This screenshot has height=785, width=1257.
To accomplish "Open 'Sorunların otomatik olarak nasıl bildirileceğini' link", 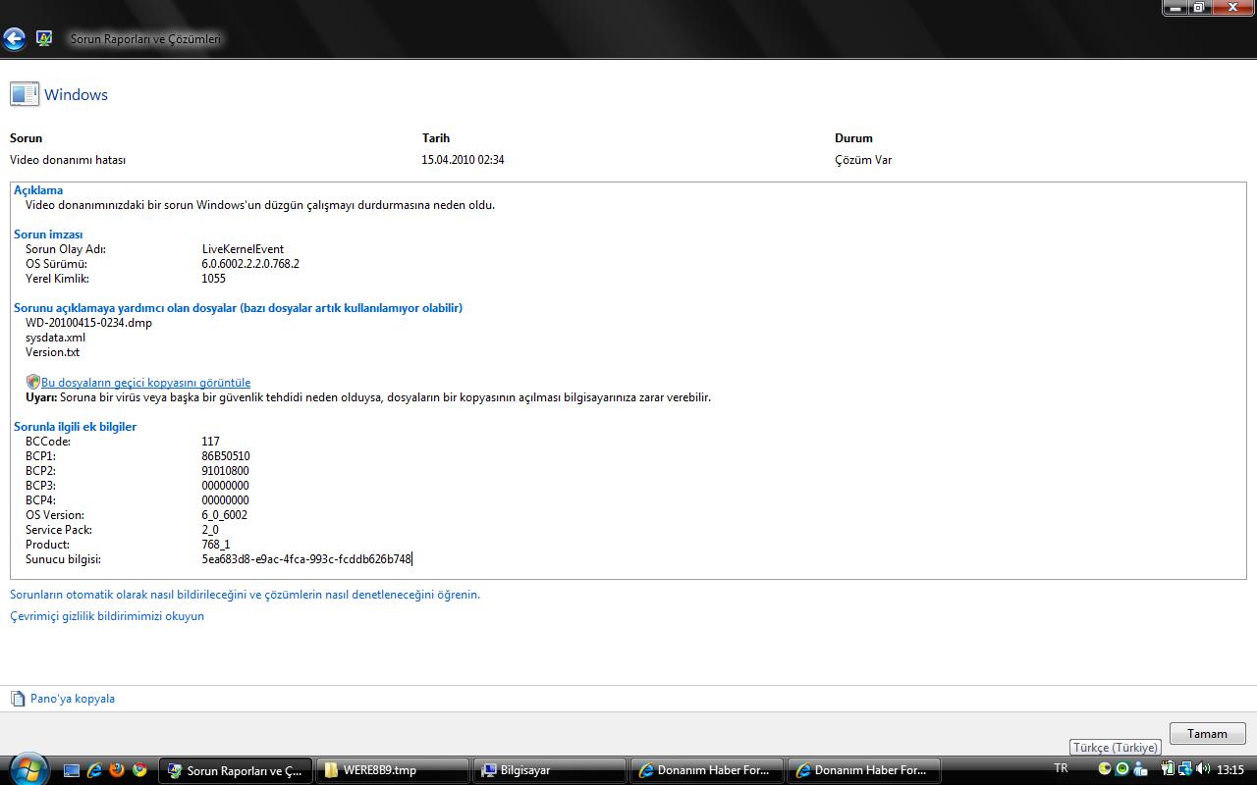I will coord(245,595).
